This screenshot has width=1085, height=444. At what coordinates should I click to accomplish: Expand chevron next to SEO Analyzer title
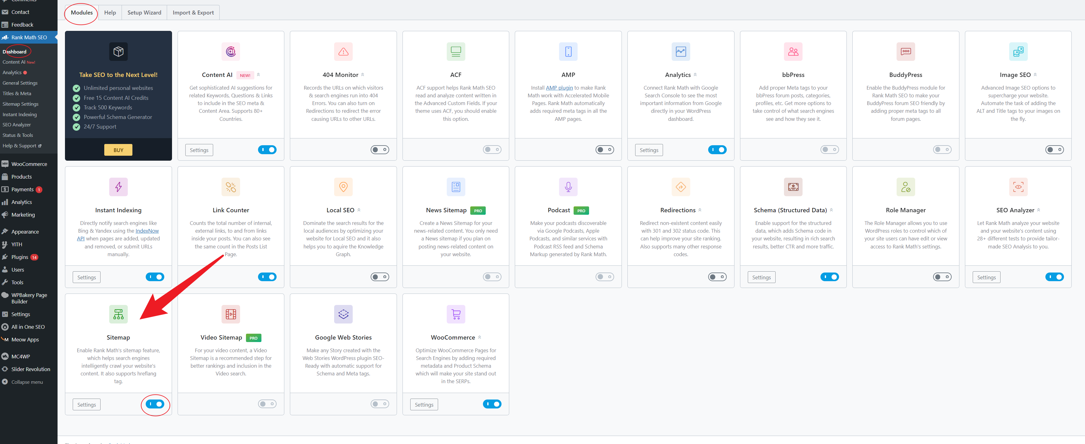[1038, 210]
